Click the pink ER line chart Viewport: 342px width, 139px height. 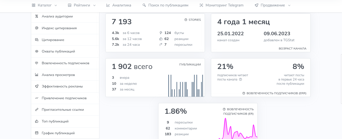point(238,128)
